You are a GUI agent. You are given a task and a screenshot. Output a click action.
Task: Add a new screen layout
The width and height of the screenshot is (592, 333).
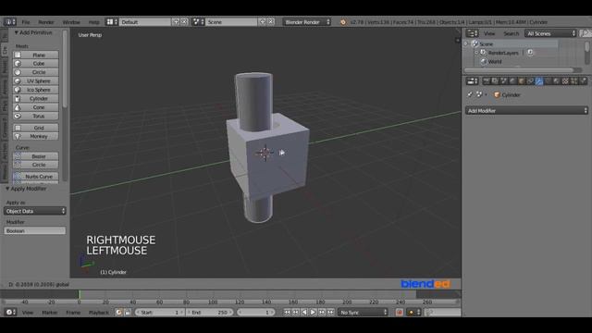click(176, 22)
